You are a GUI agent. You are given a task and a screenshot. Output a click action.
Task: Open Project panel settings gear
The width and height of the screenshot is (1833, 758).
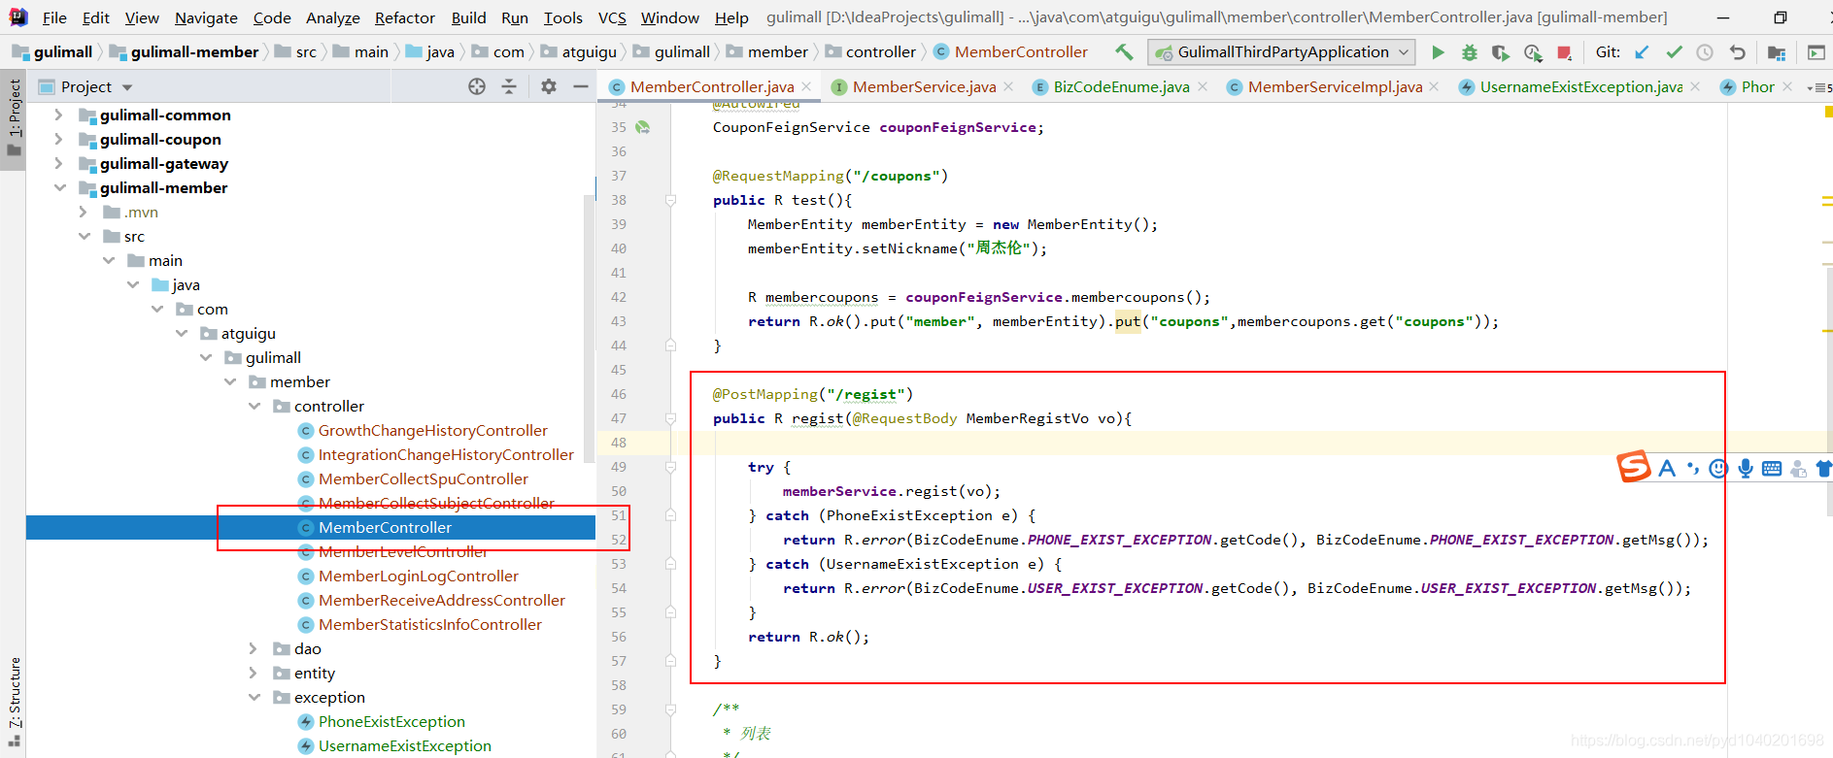(x=549, y=86)
